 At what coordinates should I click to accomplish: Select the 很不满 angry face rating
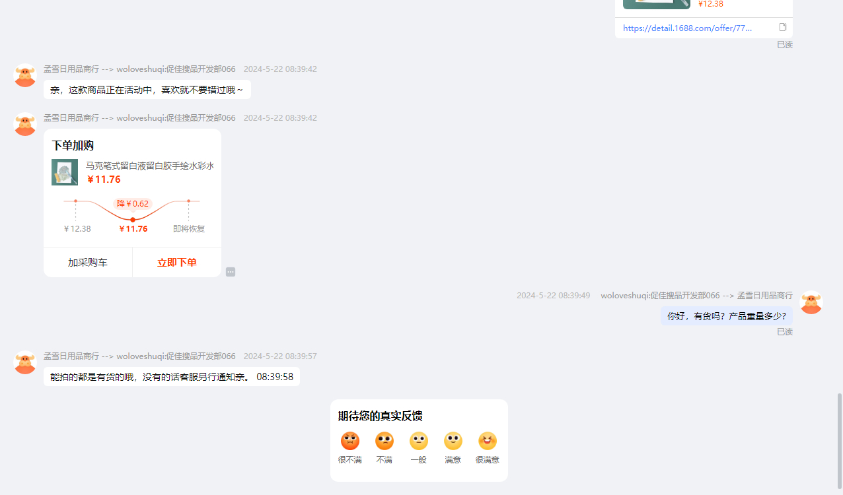pyautogui.click(x=350, y=441)
